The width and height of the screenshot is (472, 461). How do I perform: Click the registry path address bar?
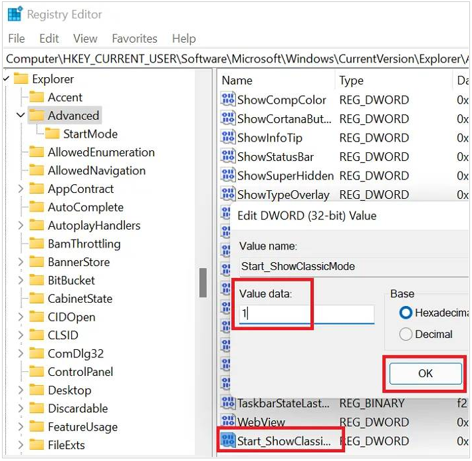coord(237,59)
